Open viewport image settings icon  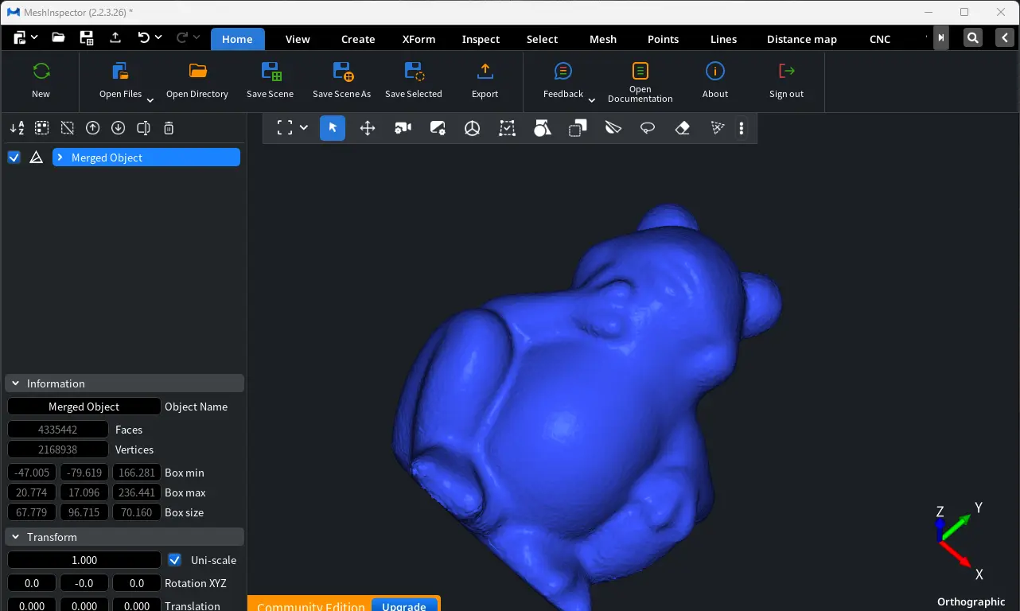[x=438, y=128]
